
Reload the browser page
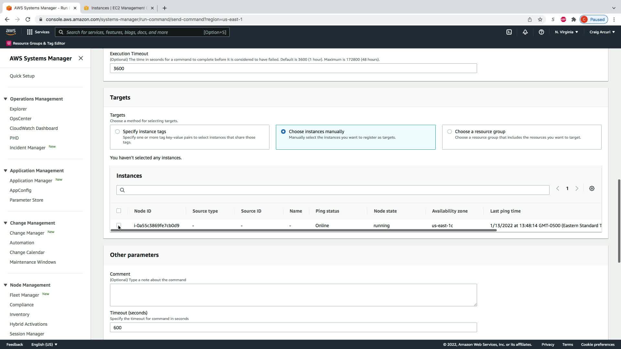[x=28, y=19]
